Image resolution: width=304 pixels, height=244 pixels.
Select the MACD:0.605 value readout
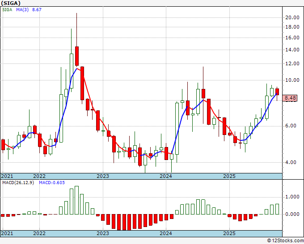tap(52, 182)
